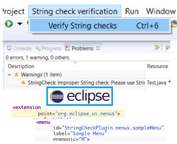The width and height of the screenshot is (177, 144).
Task: Click the org.eclipse.ui.menus point value
Action: [x=86, y=114]
